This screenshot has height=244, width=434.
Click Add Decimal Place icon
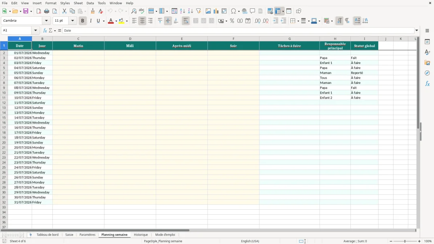coord(258,21)
